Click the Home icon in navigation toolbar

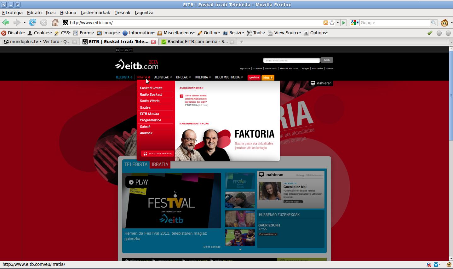(55, 22)
